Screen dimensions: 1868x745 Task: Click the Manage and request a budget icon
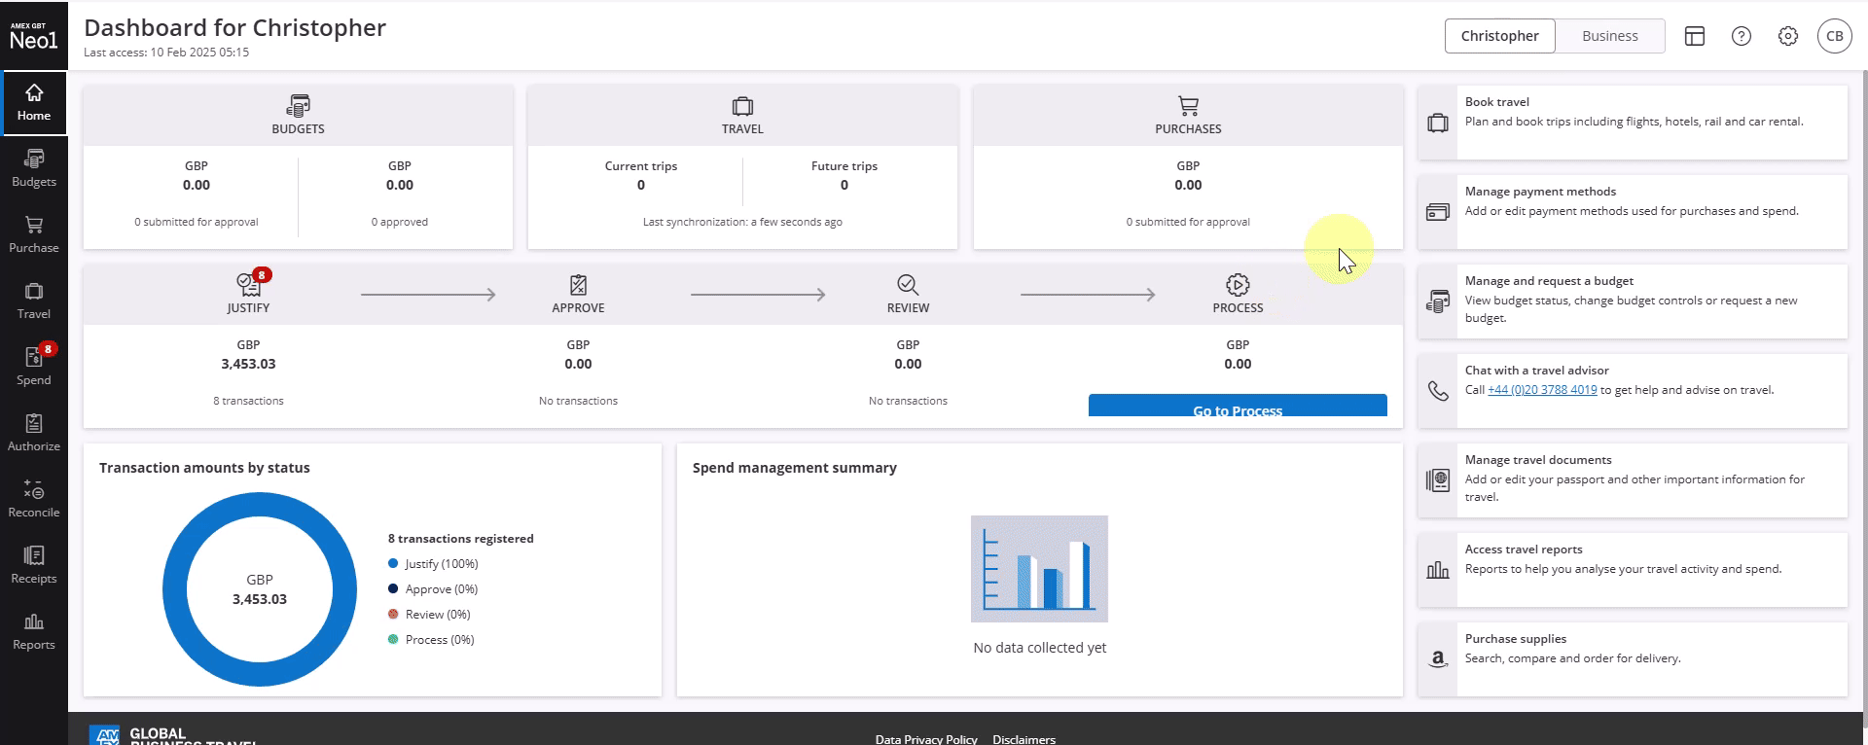click(1438, 302)
